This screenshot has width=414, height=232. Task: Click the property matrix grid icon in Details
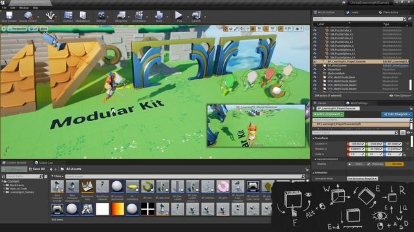click(402, 133)
